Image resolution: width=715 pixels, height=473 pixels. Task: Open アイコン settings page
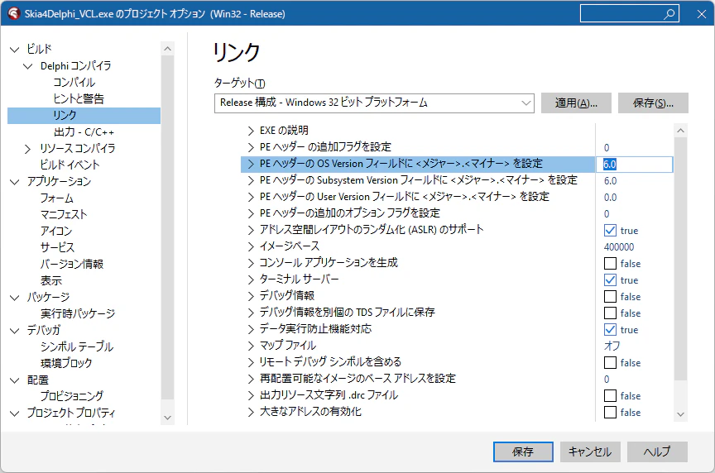(x=56, y=231)
